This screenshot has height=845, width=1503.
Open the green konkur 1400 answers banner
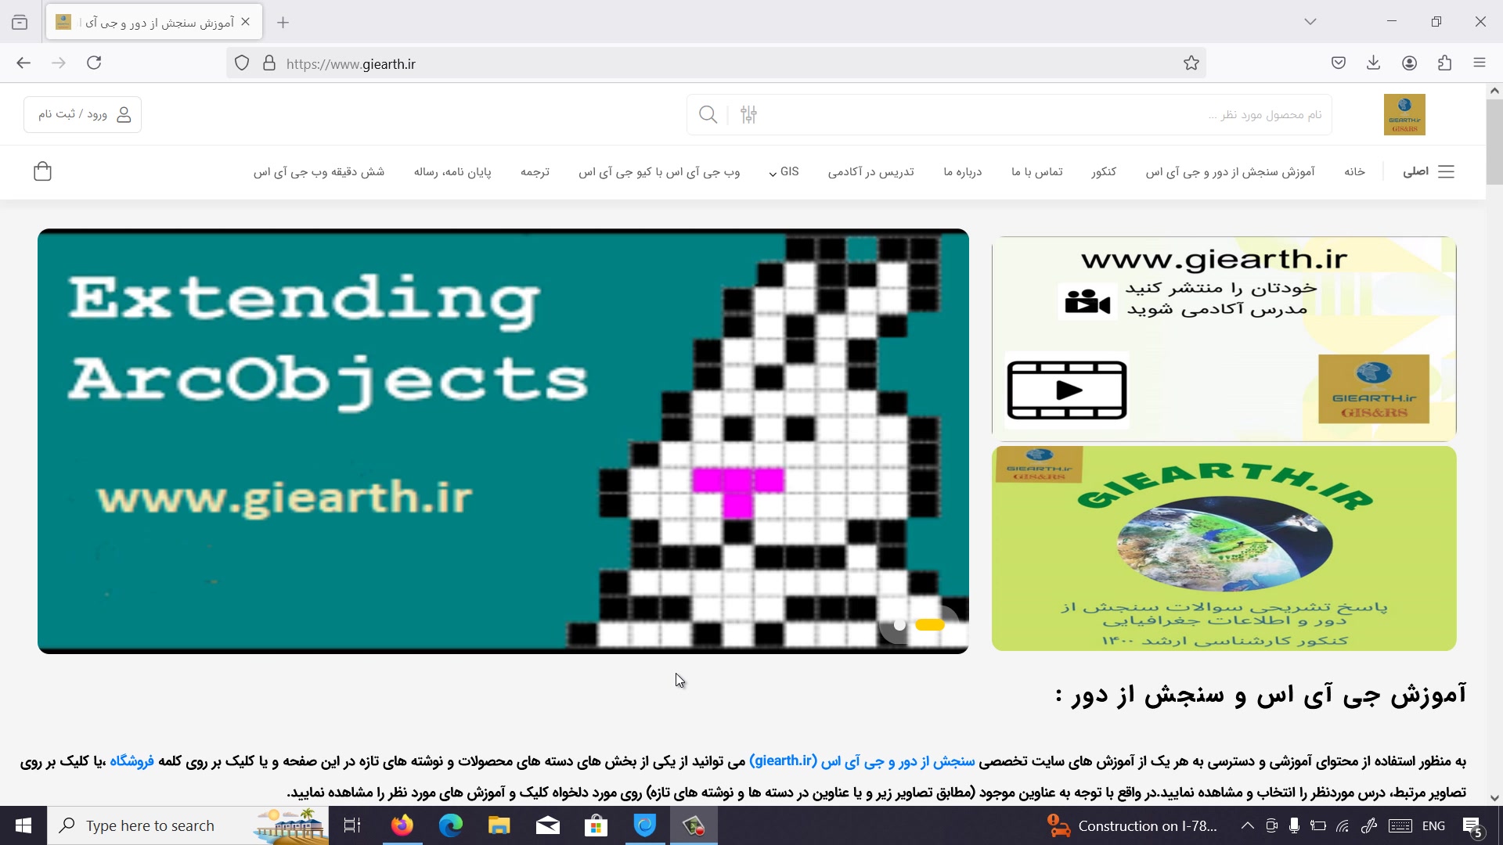click(1224, 548)
